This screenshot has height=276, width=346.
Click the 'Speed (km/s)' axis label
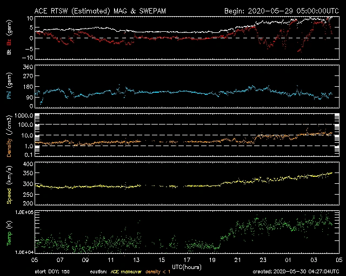(x=9, y=185)
